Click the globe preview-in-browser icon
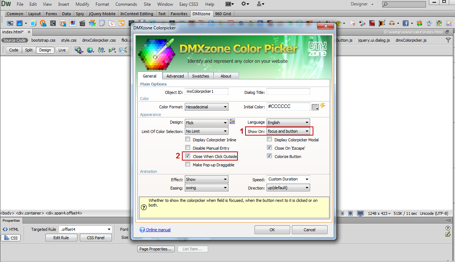 point(90,50)
